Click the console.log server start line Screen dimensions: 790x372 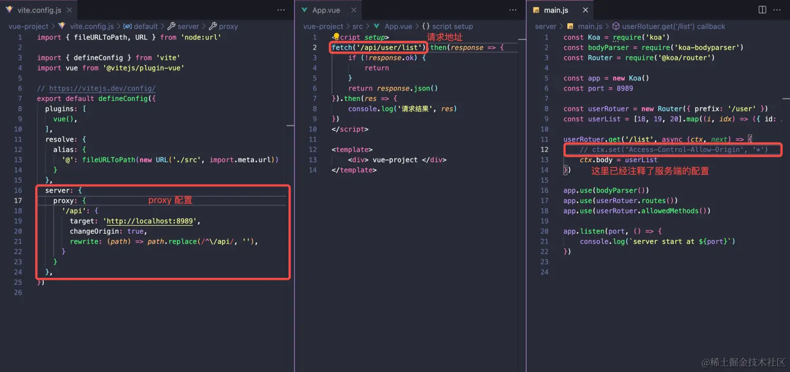[x=658, y=241]
